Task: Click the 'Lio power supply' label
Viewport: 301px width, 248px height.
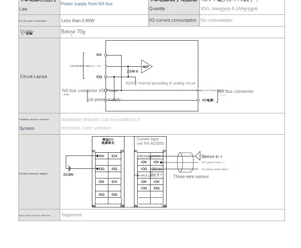Action: (104, 99)
